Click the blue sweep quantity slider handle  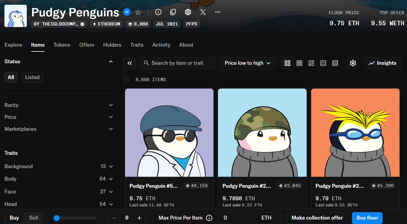point(57,218)
